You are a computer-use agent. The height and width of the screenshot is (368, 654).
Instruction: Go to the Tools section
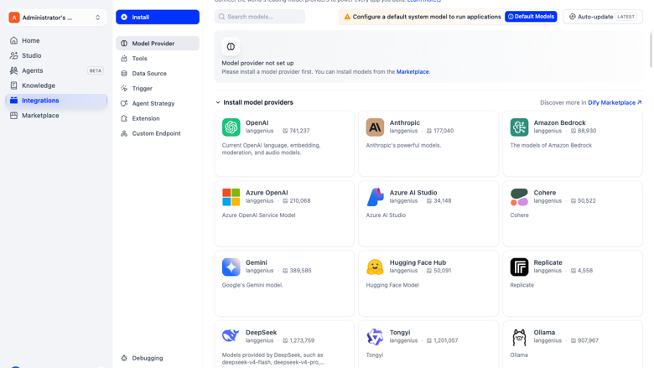coord(158,59)
